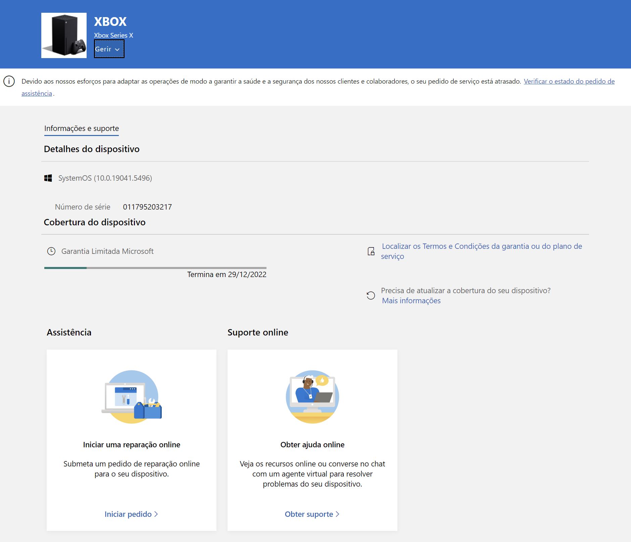Viewport: 631px width, 542px height.
Task: Open Verificar o estado do pedido link
Action: [569, 81]
